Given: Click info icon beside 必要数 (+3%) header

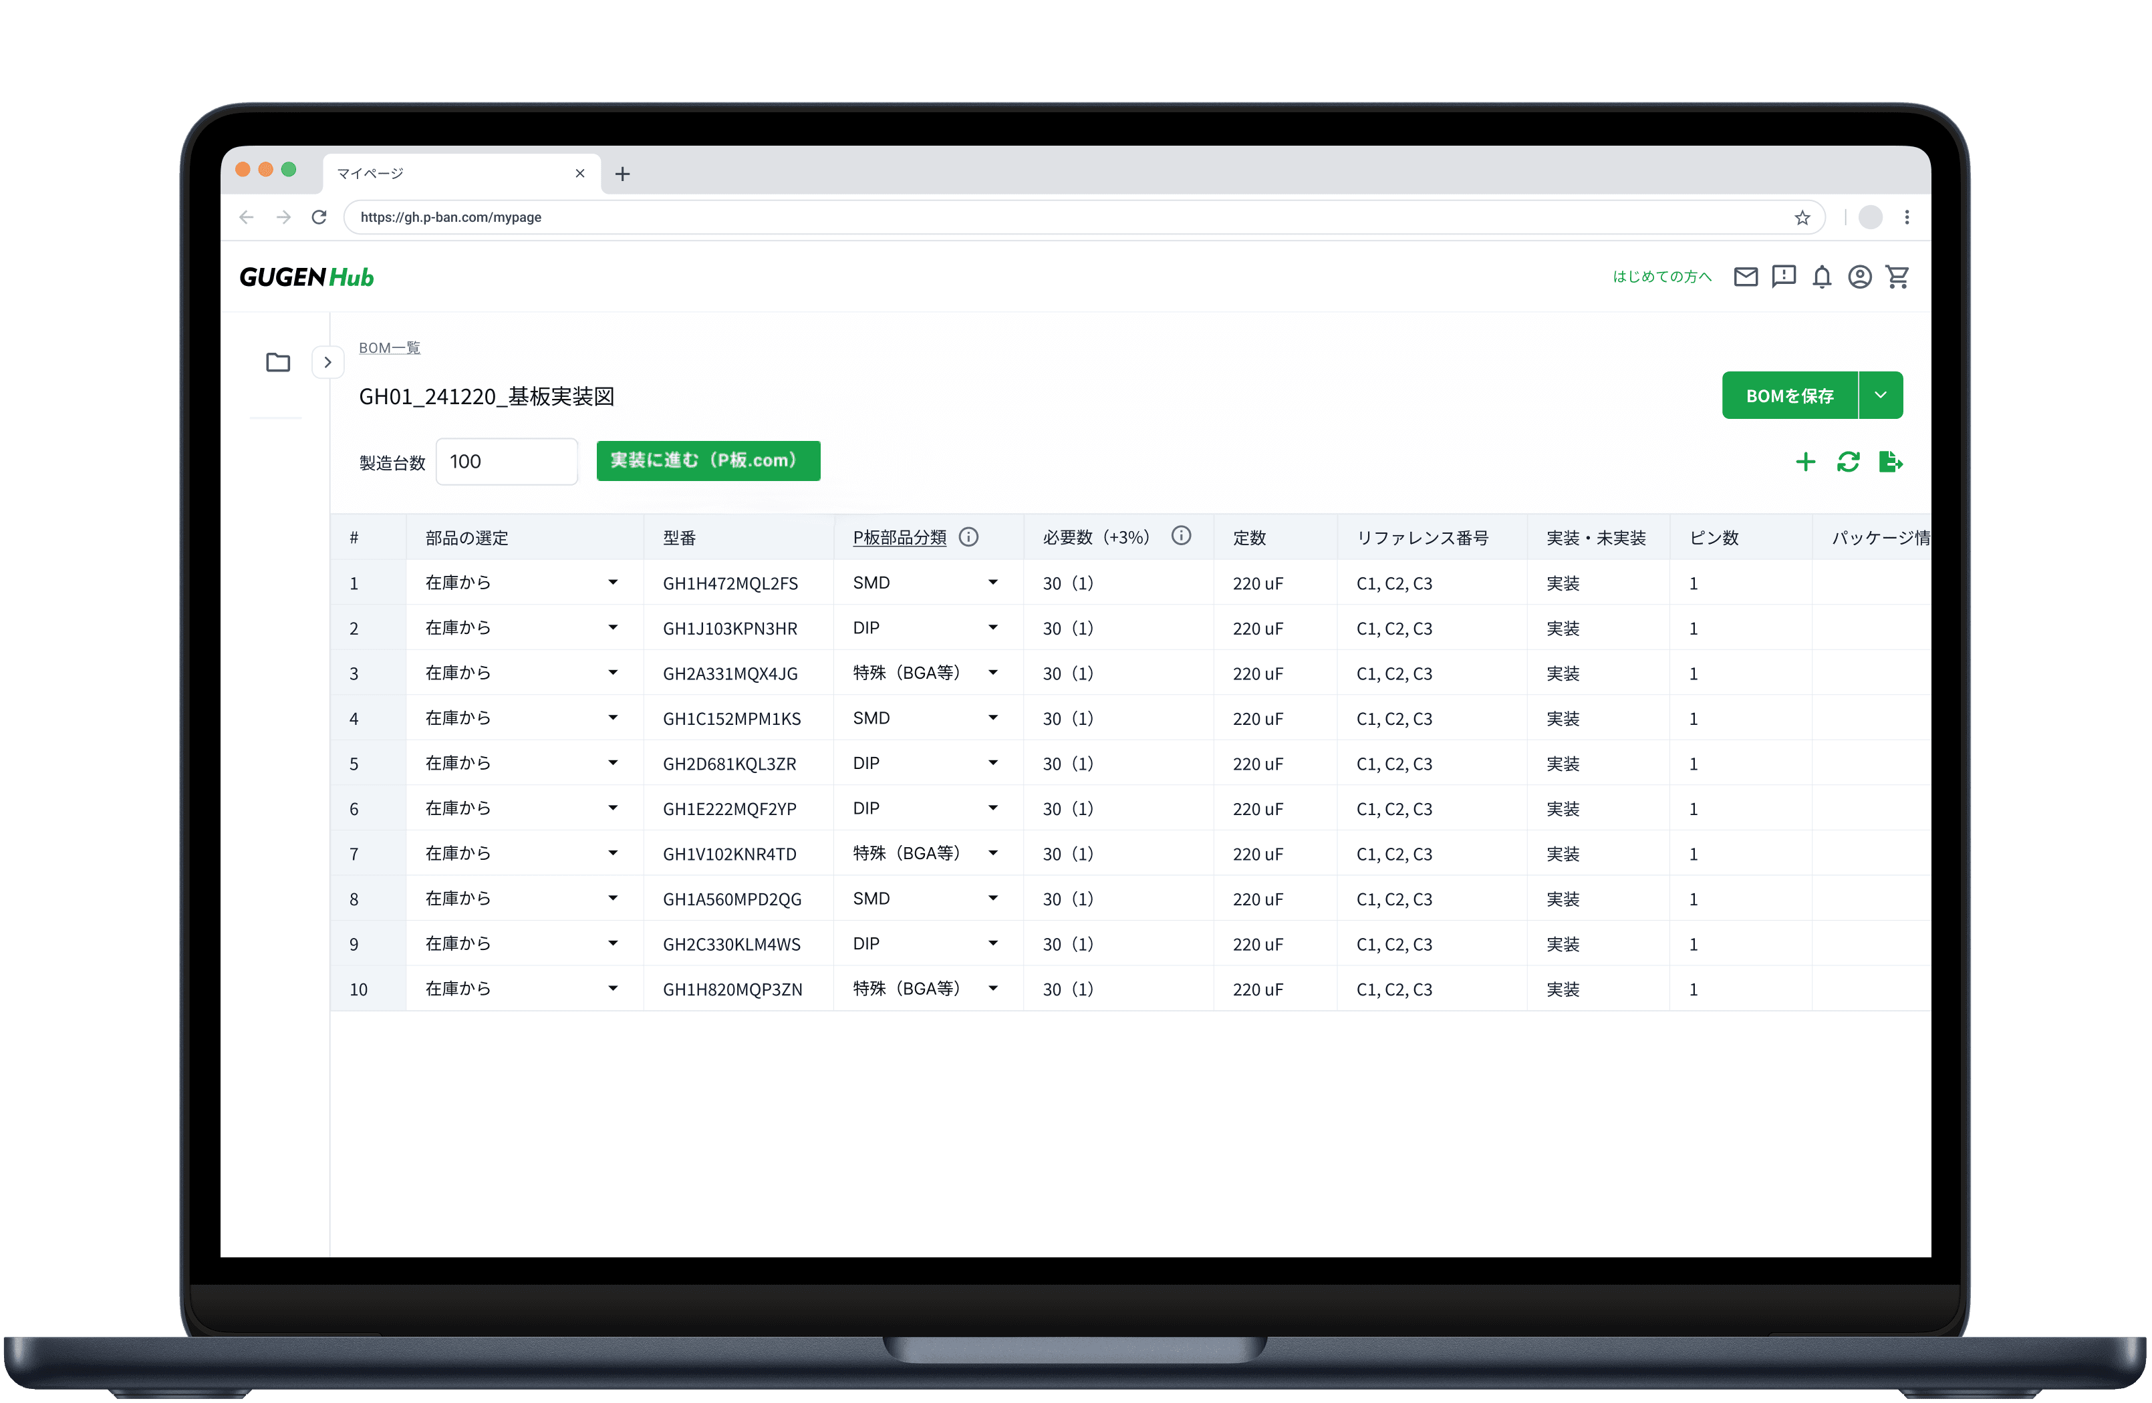Looking at the screenshot, I should pyautogui.click(x=1180, y=536).
